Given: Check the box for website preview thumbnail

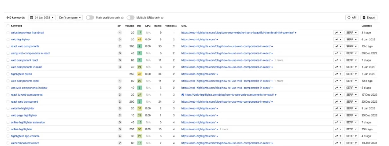Looking at the screenshot, I should tap(8, 32).
